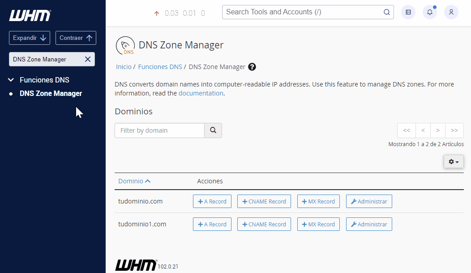Screen dimensions: 471x273
Task: Collapse all sidebar menus with Contraer
Action: (x=76, y=38)
